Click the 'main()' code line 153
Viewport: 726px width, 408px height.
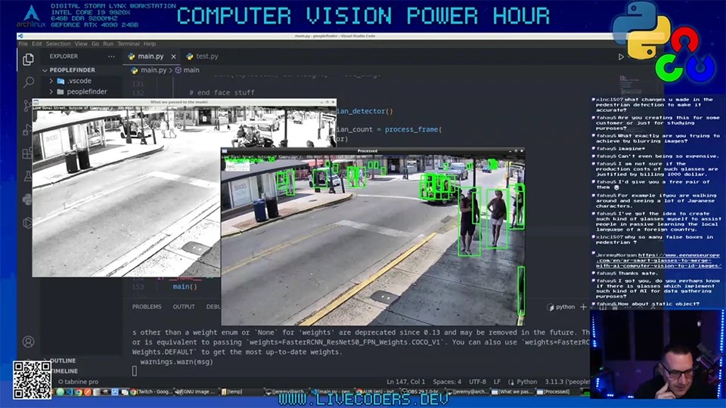(185, 287)
